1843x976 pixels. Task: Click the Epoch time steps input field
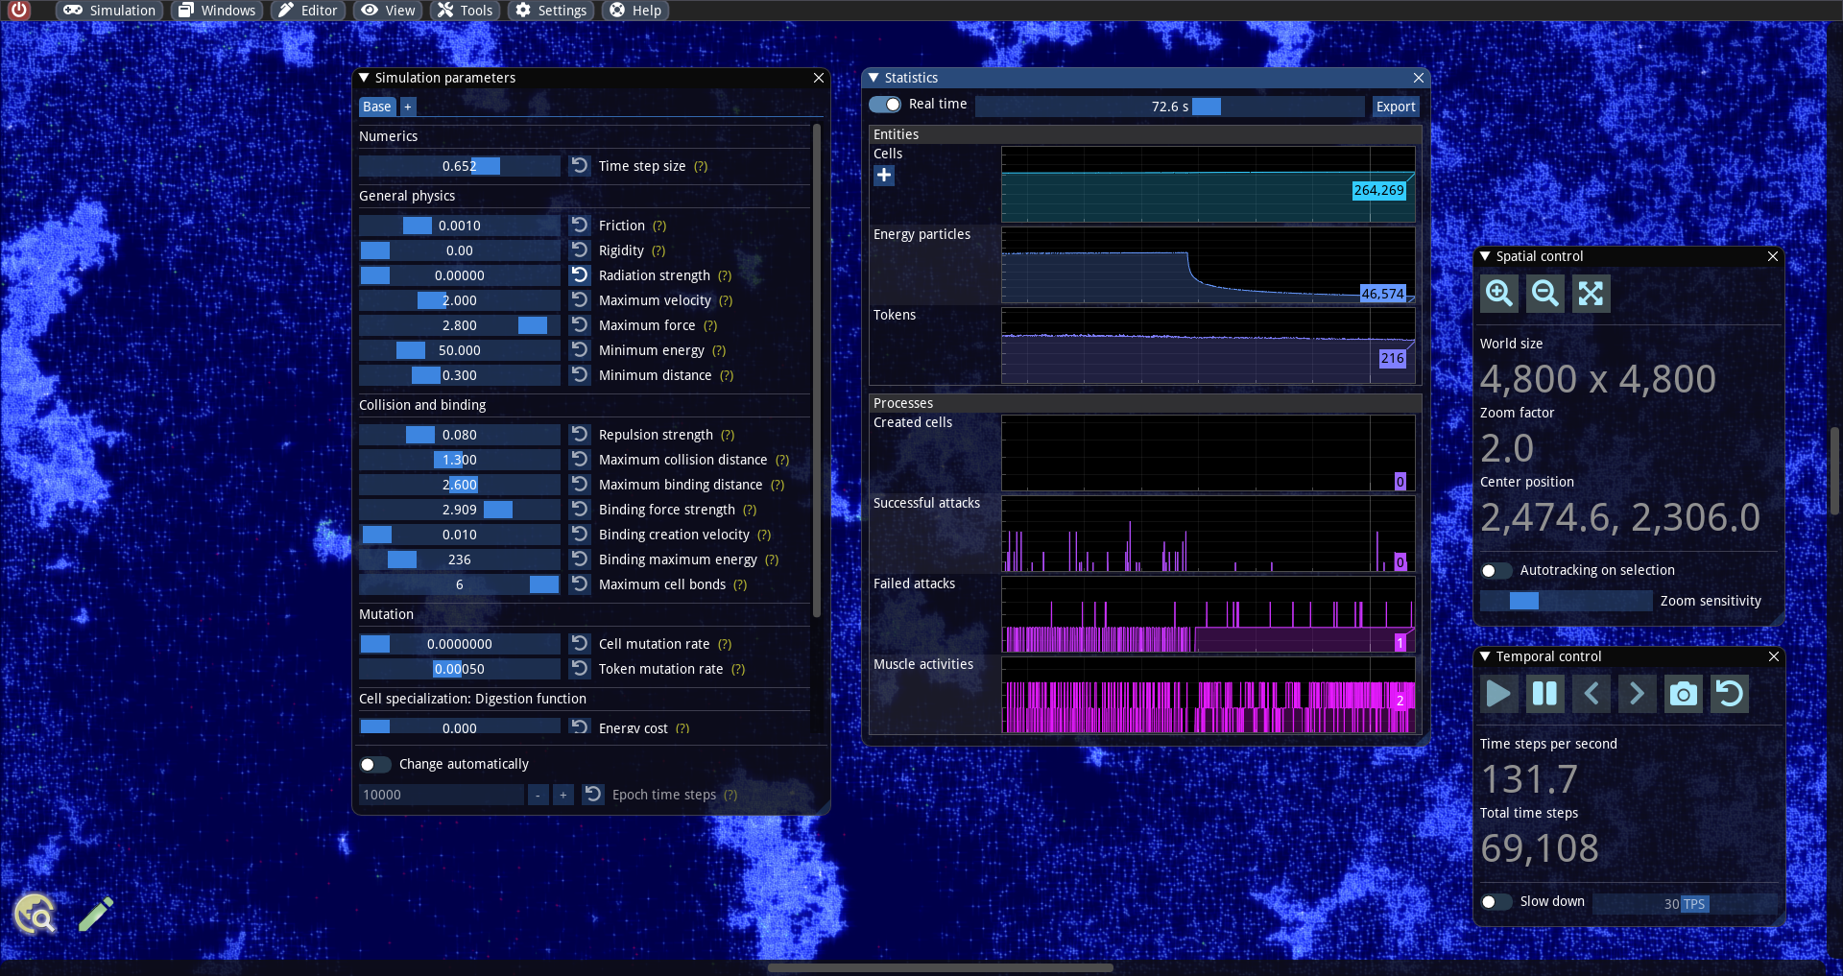[442, 795]
